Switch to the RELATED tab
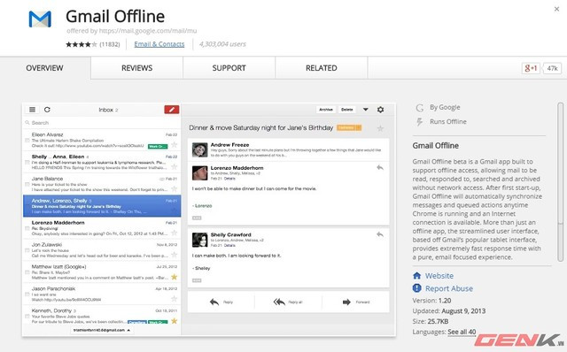The image size is (567, 352). [x=322, y=68]
